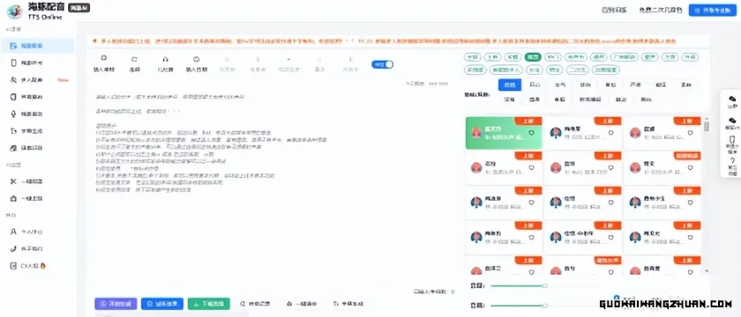741x317 pixels.
Task: Select the green filled category tag in the filter row
Action: (x=533, y=57)
